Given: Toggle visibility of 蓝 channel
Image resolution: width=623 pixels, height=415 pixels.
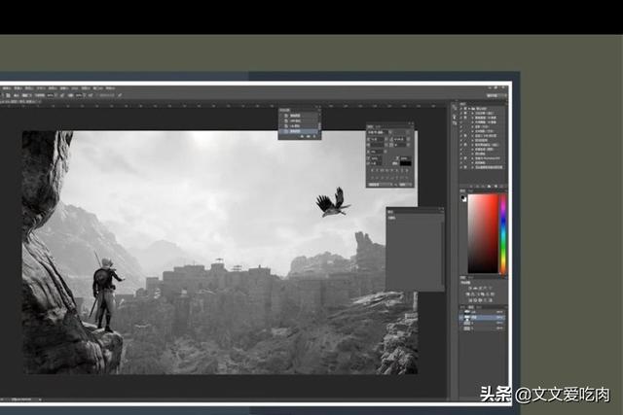Looking at the screenshot, I should point(461,329).
